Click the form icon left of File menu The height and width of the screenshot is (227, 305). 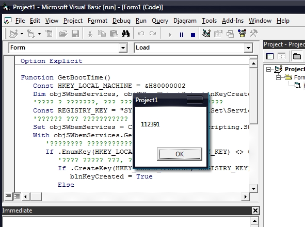pyautogui.click(x=8, y=21)
